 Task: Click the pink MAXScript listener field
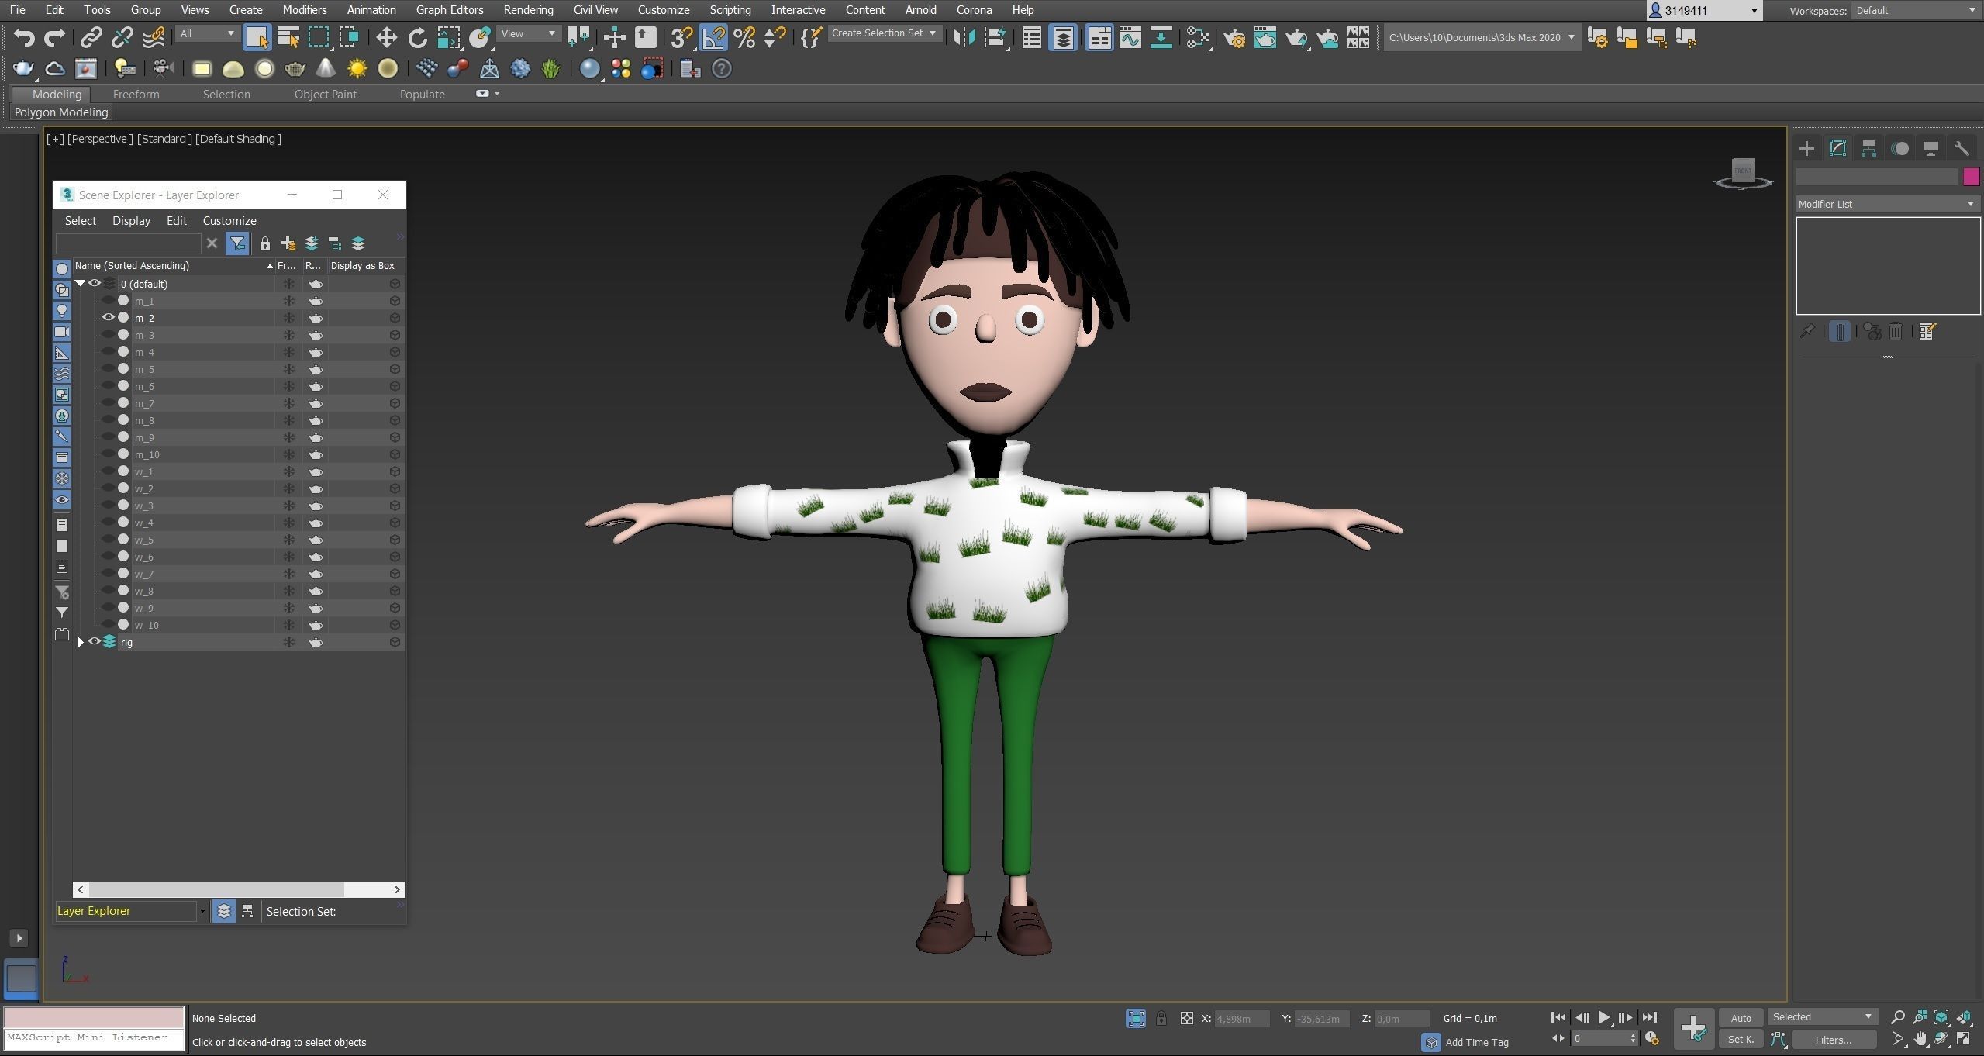coord(94,1017)
